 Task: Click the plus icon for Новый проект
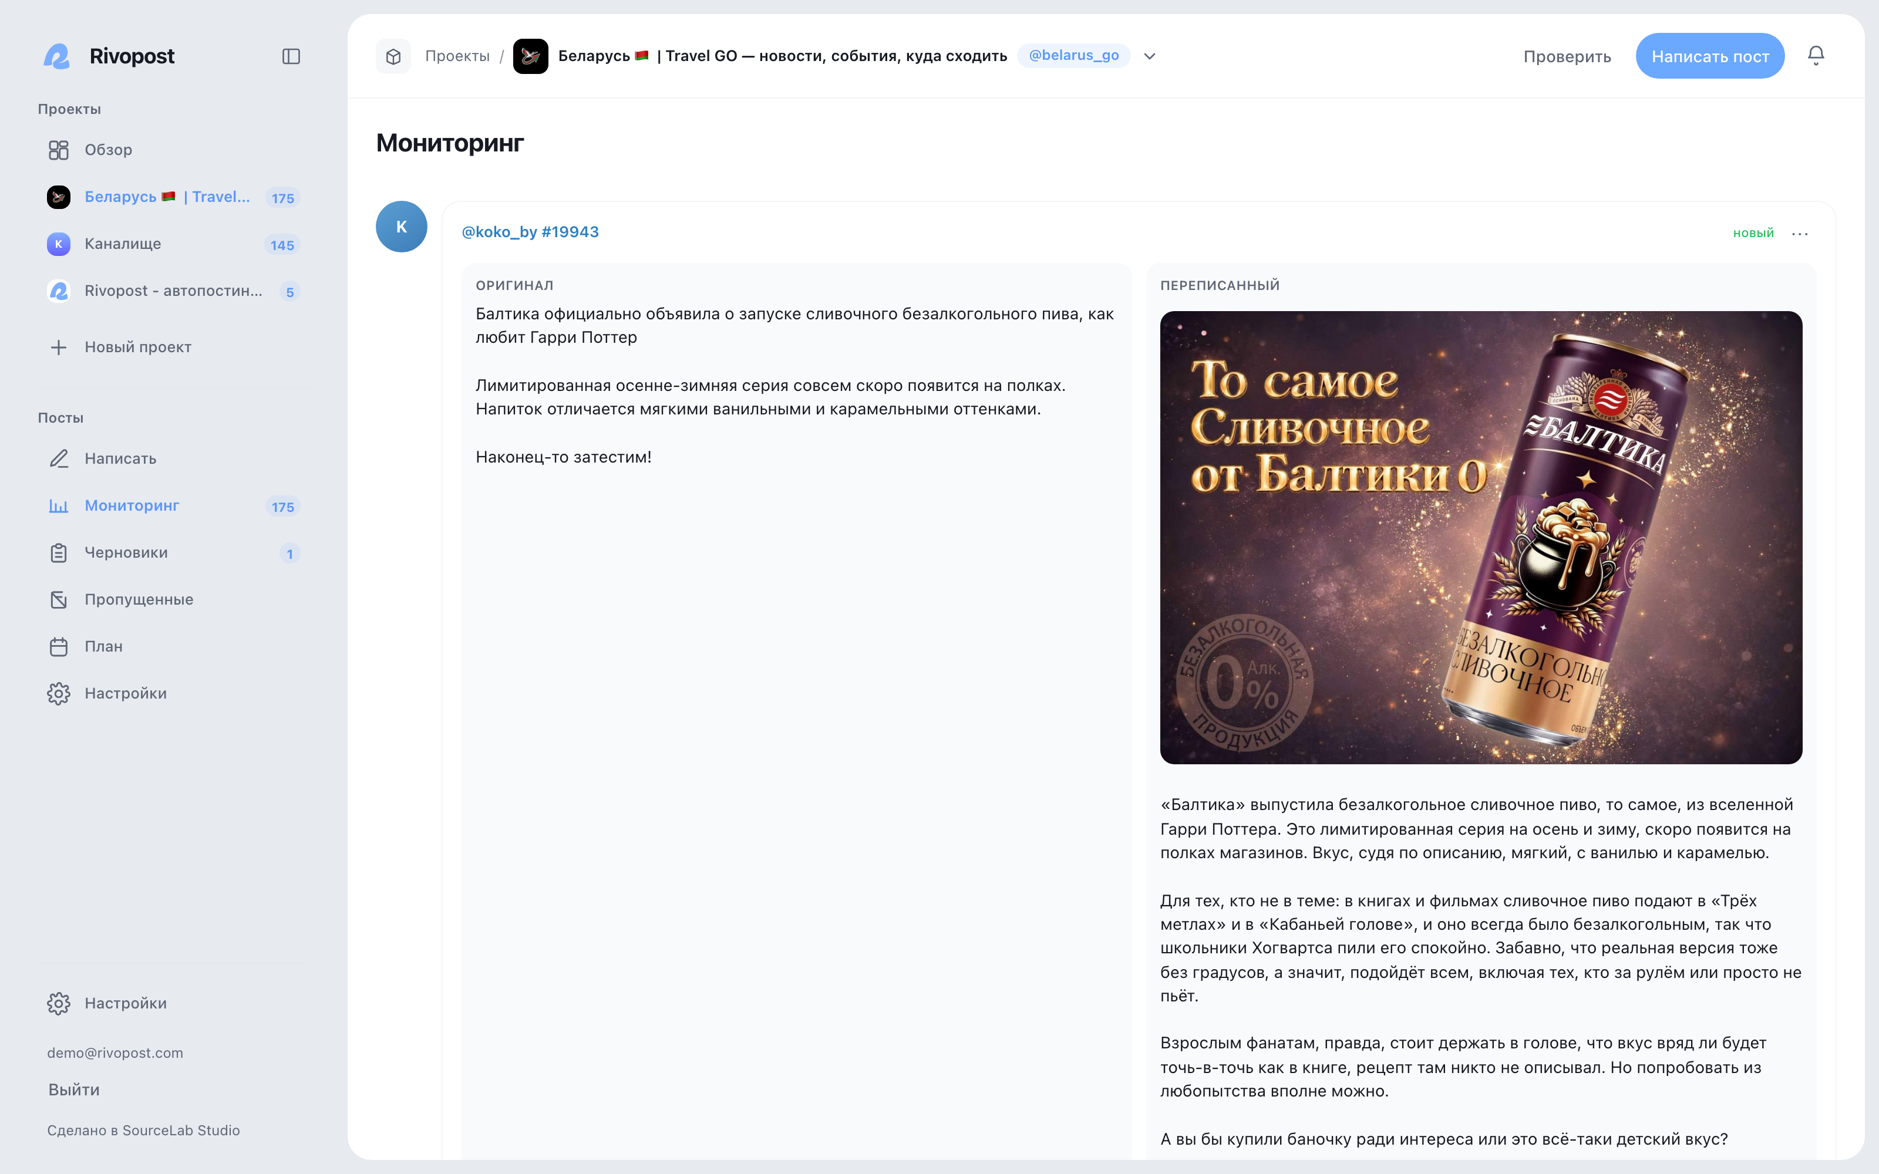point(58,347)
